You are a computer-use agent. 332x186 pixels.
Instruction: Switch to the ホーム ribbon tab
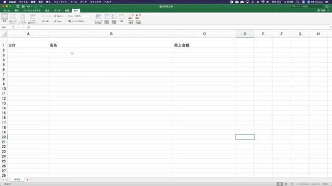(7, 10)
